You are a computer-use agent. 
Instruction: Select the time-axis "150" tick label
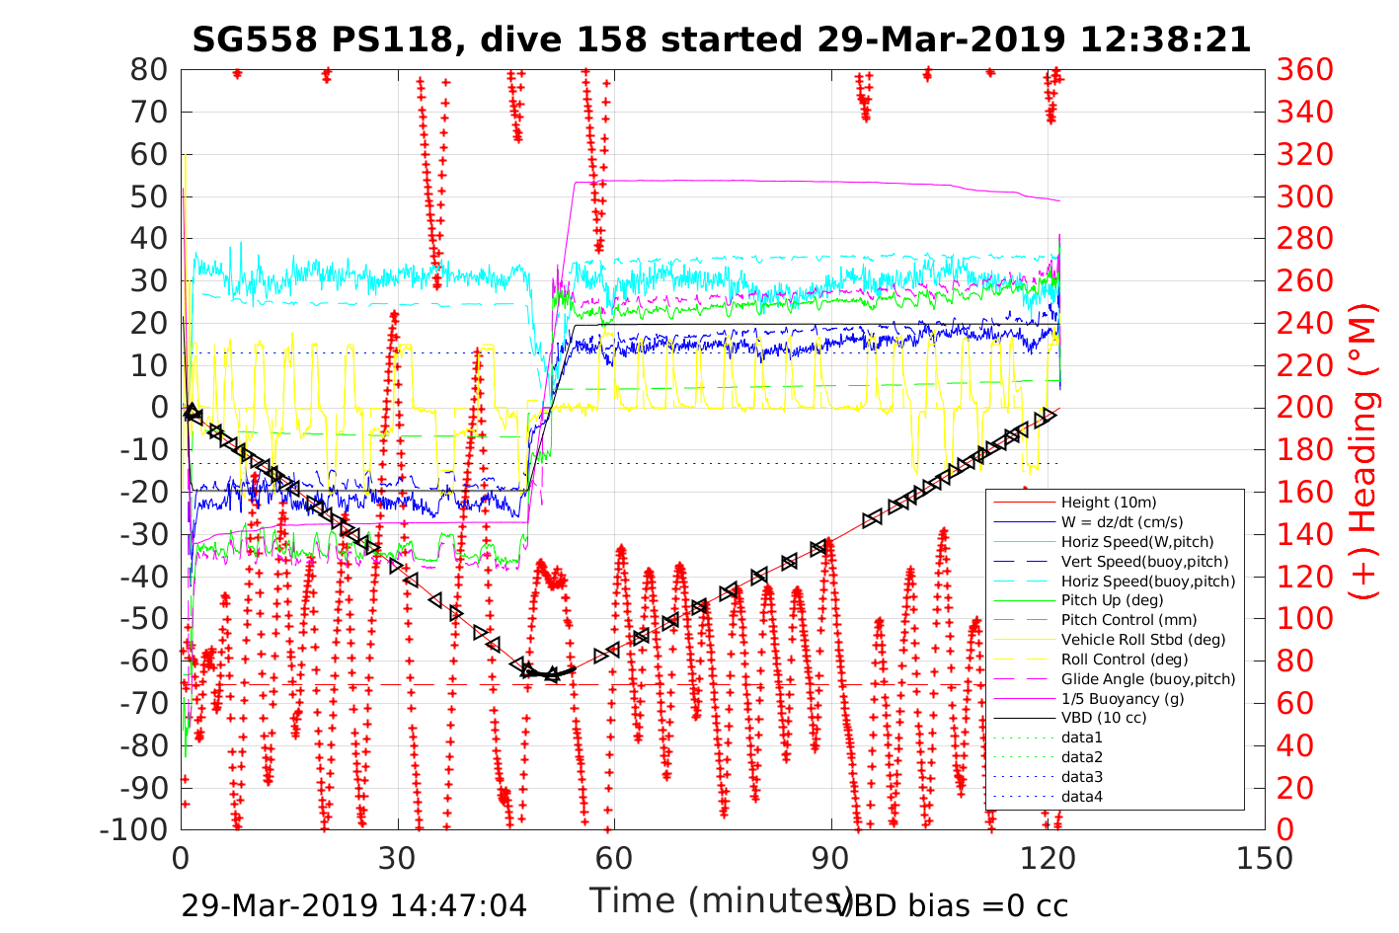[x=1264, y=858]
